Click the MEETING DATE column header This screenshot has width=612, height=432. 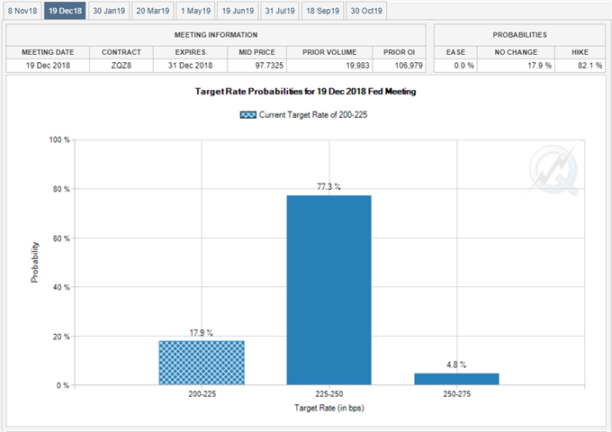48,52
